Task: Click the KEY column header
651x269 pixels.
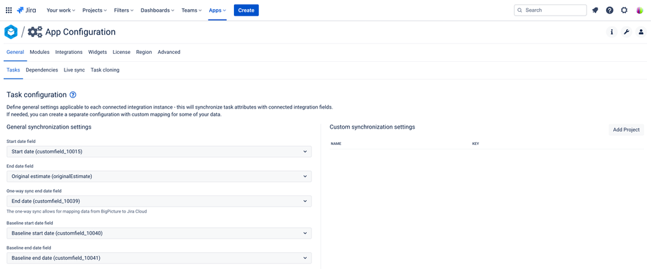Action: coord(476,144)
